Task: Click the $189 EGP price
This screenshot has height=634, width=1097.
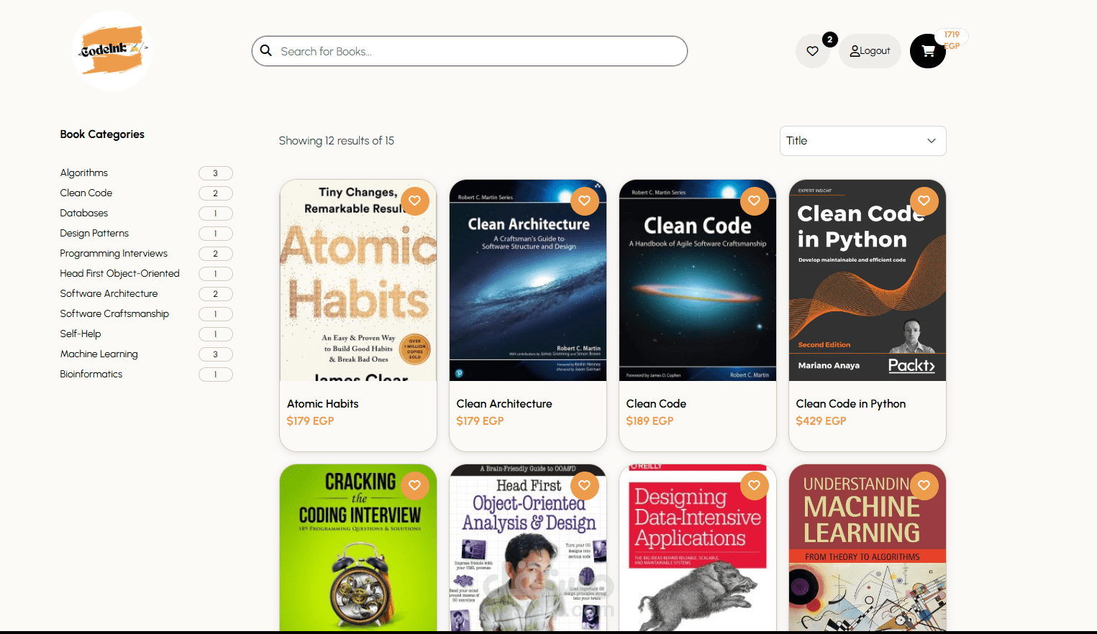Action: (650, 421)
